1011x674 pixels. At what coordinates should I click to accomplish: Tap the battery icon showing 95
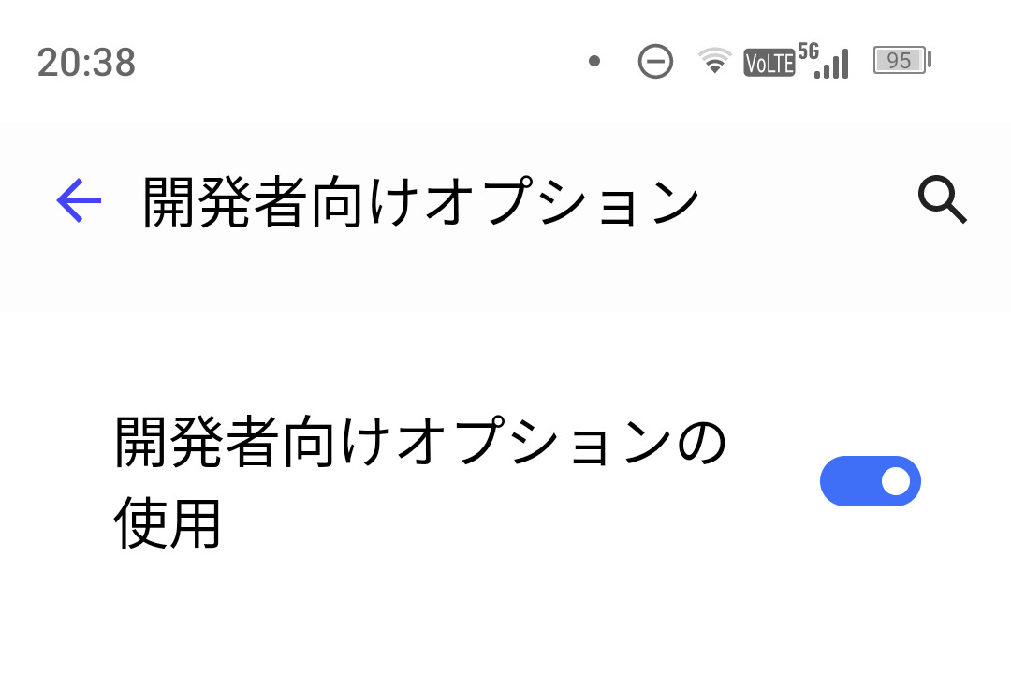point(901,62)
